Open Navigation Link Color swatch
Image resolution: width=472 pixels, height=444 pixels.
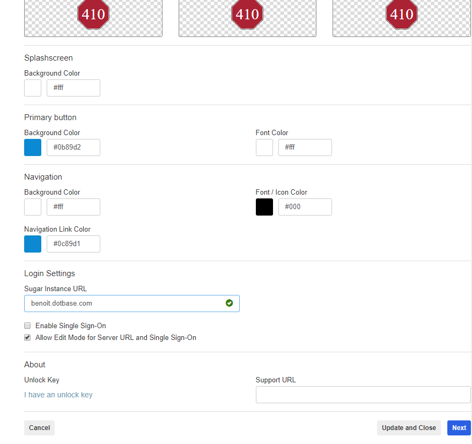tap(33, 244)
